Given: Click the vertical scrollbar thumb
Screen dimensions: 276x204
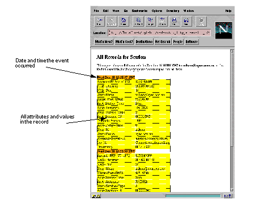Looking at the screenshot, I should 232,100.
